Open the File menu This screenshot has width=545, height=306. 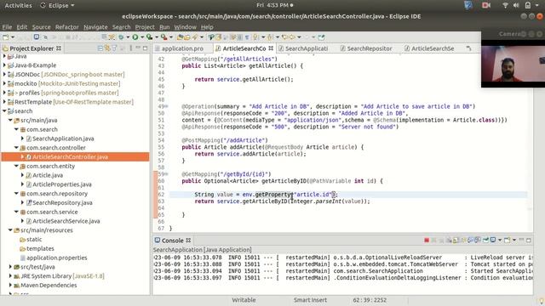click(7, 27)
